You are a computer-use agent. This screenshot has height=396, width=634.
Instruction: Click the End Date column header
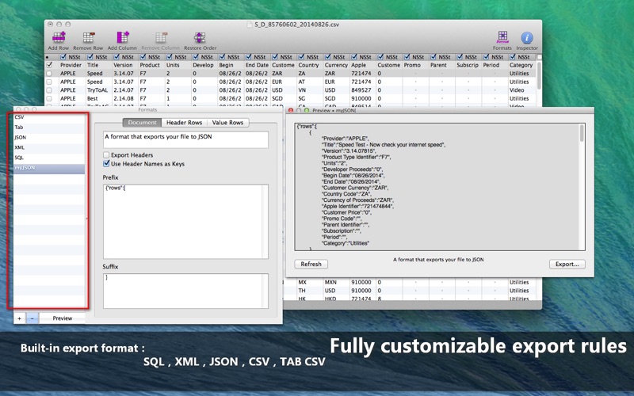pos(257,65)
